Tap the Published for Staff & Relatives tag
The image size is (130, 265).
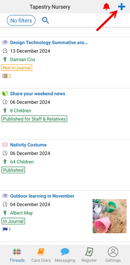tap(34, 119)
